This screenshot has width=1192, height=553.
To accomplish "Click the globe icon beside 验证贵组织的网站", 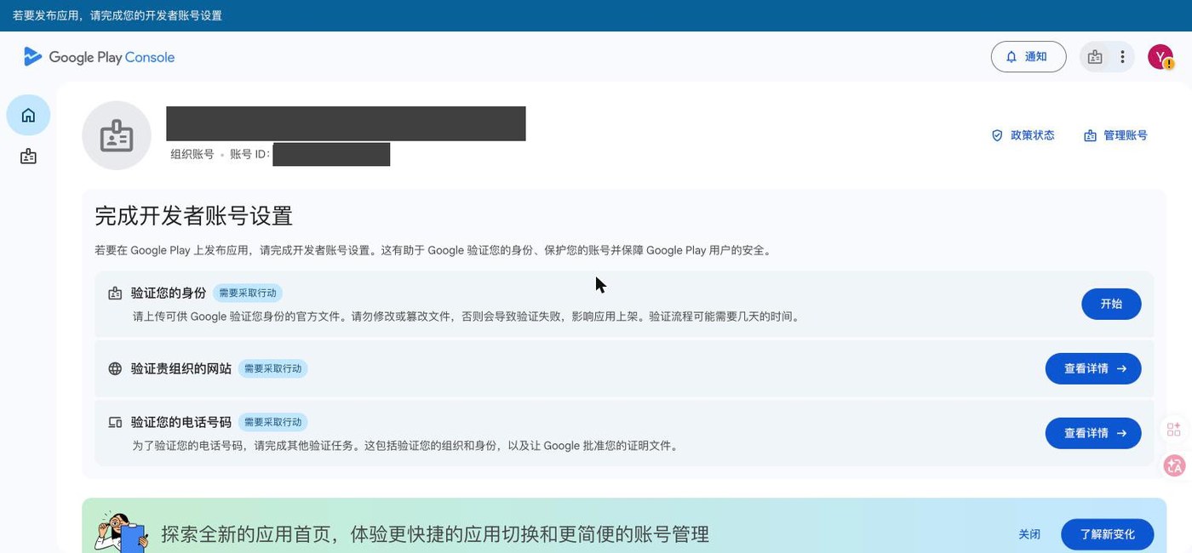I will tap(115, 368).
